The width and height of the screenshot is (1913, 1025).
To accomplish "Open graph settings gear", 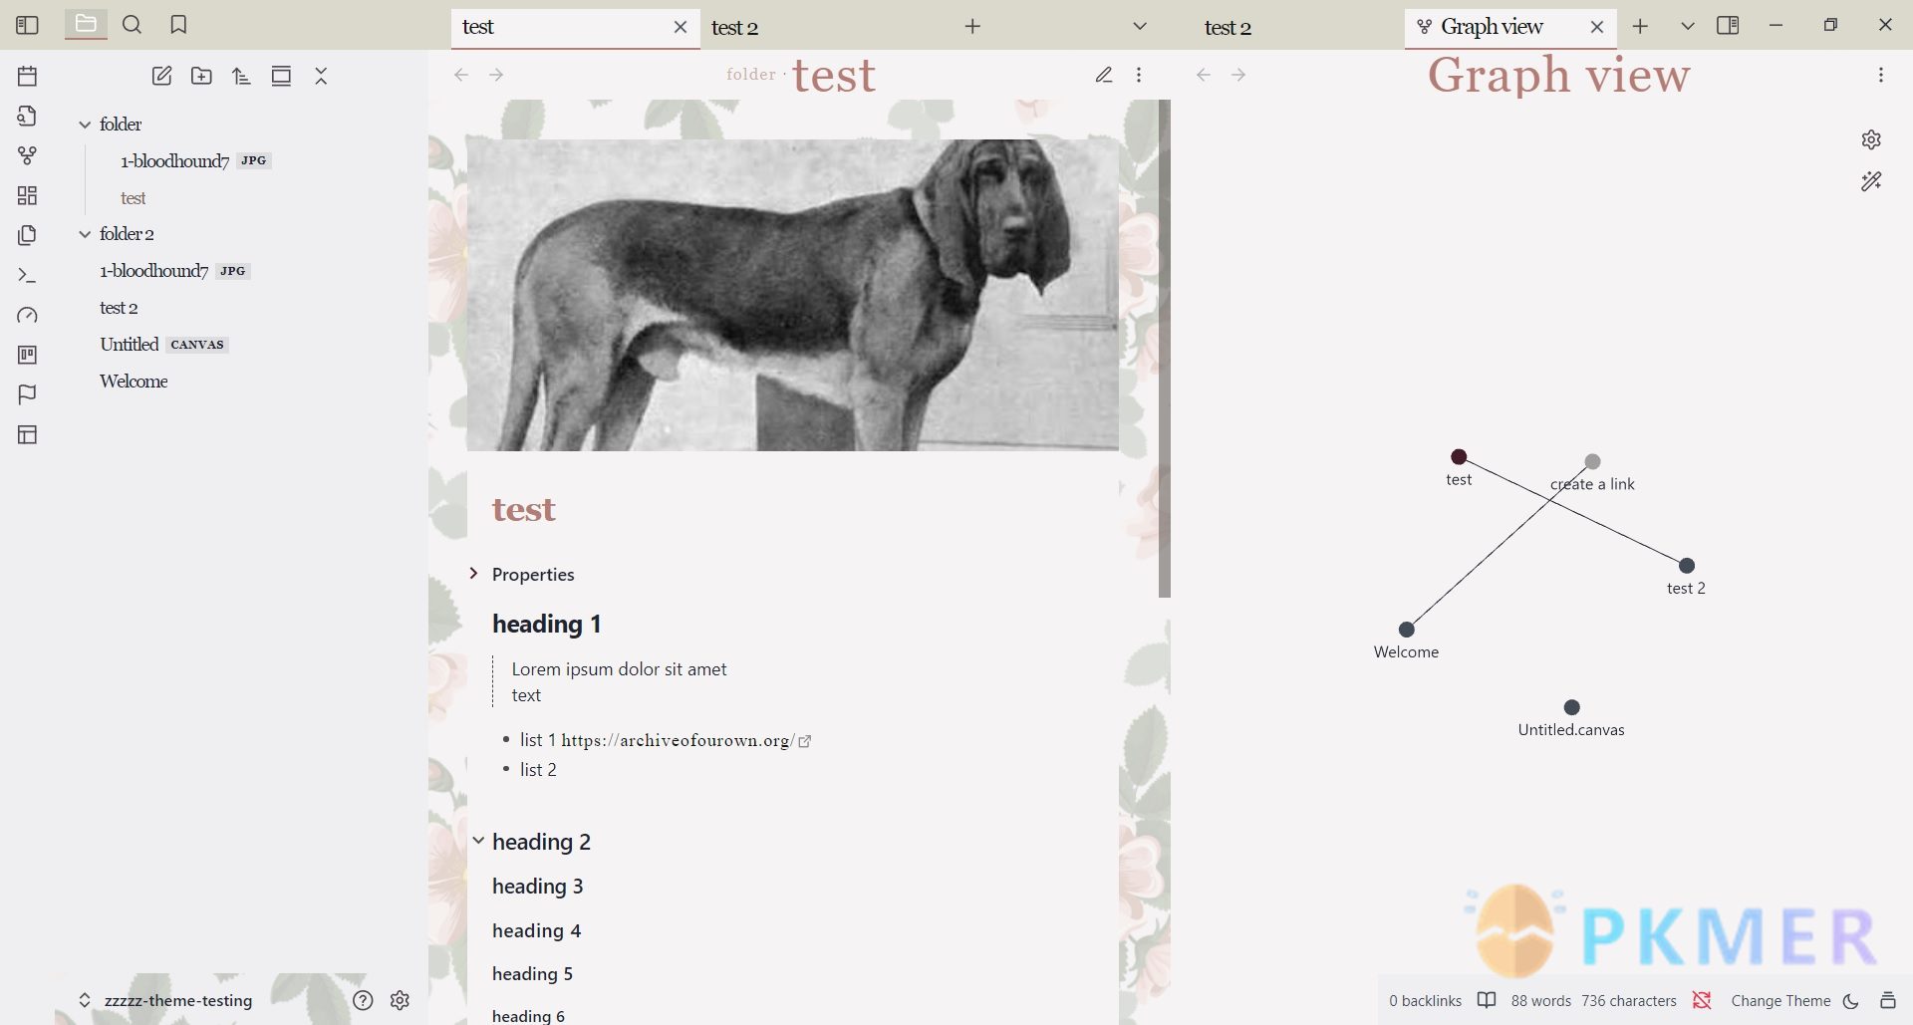I will [1871, 139].
